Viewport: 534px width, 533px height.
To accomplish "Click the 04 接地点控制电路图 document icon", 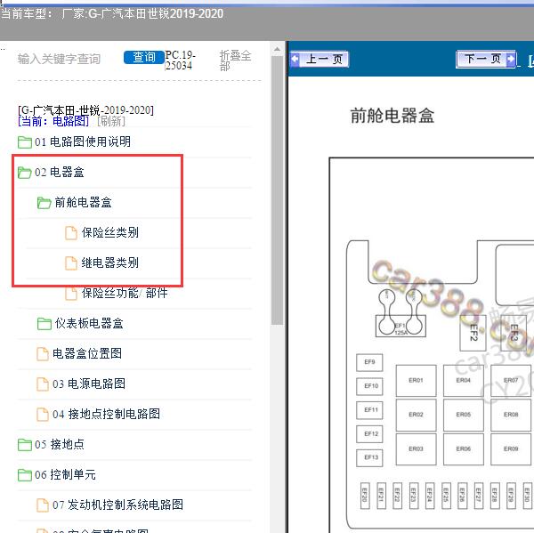I will pos(43,415).
